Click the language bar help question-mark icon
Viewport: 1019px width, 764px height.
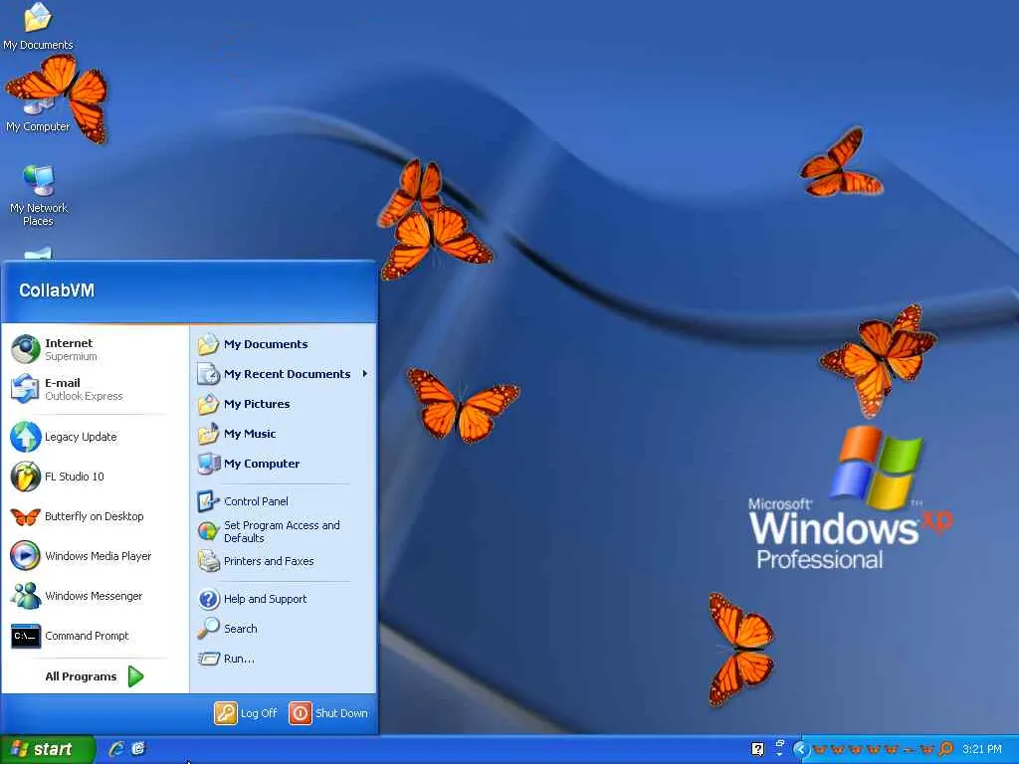757,749
